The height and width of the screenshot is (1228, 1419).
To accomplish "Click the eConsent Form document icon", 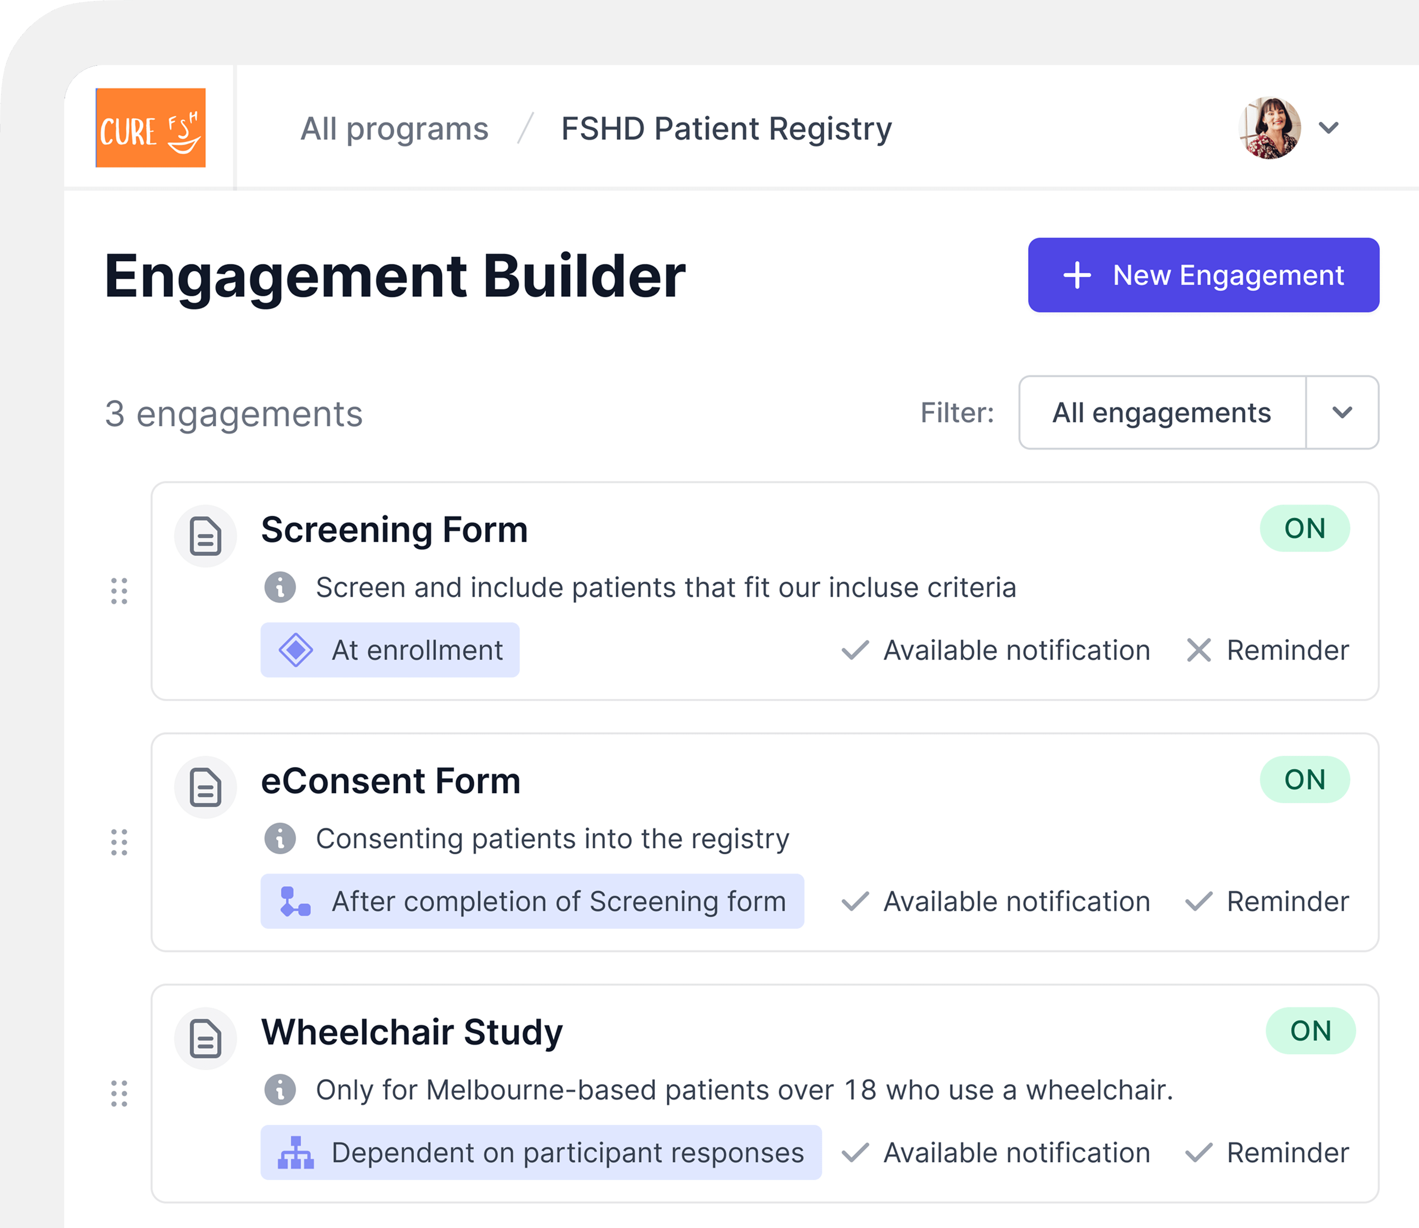I will point(206,788).
